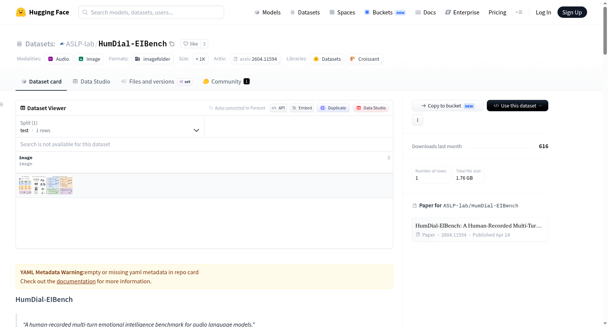Select the Image modality tag
The image size is (608, 327).
click(89, 59)
